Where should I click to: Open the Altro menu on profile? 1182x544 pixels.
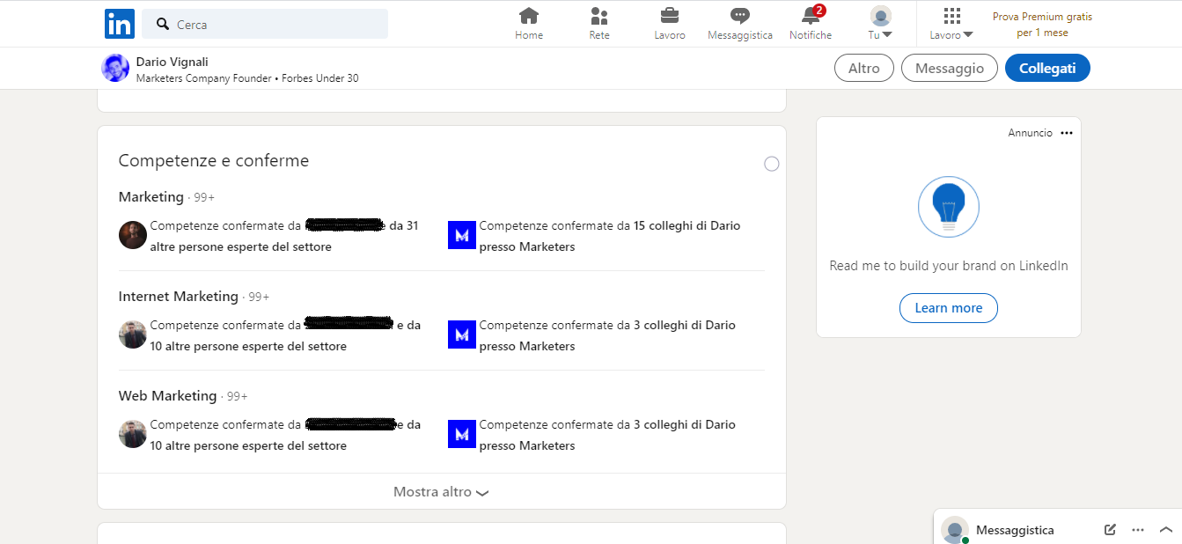863,68
